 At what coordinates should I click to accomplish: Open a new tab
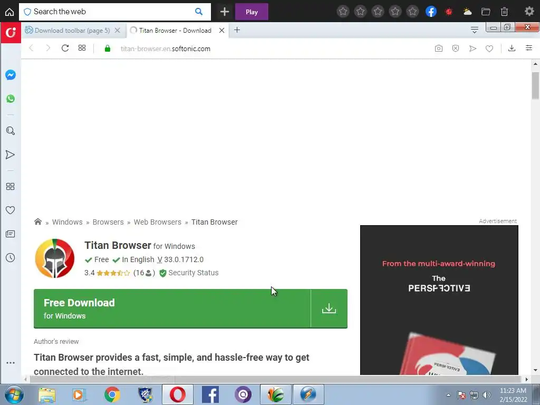(x=237, y=30)
